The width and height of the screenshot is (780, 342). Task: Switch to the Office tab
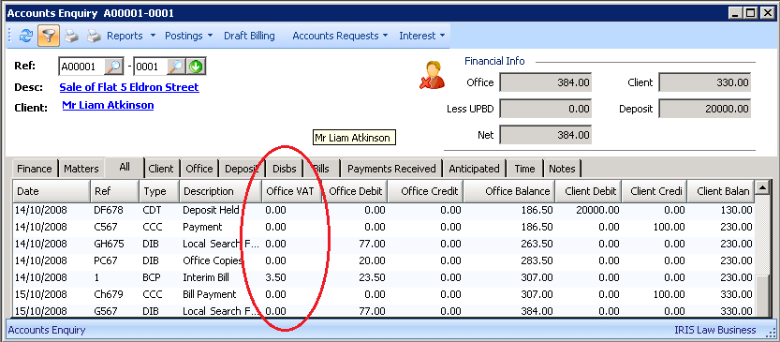coord(199,169)
